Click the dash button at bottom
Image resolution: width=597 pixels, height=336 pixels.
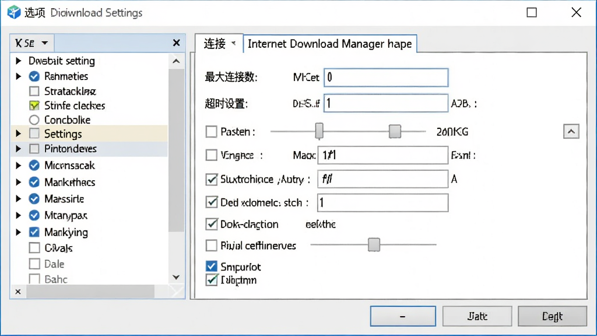coord(403,316)
